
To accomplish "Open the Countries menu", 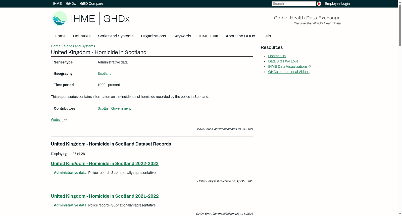I will click(82, 36).
